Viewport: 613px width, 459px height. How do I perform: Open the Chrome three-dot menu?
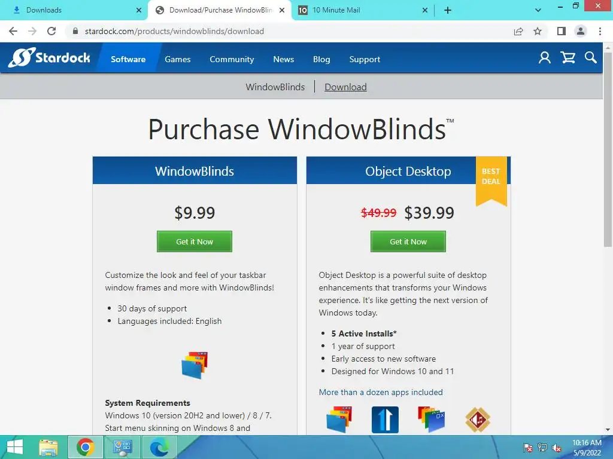click(600, 31)
